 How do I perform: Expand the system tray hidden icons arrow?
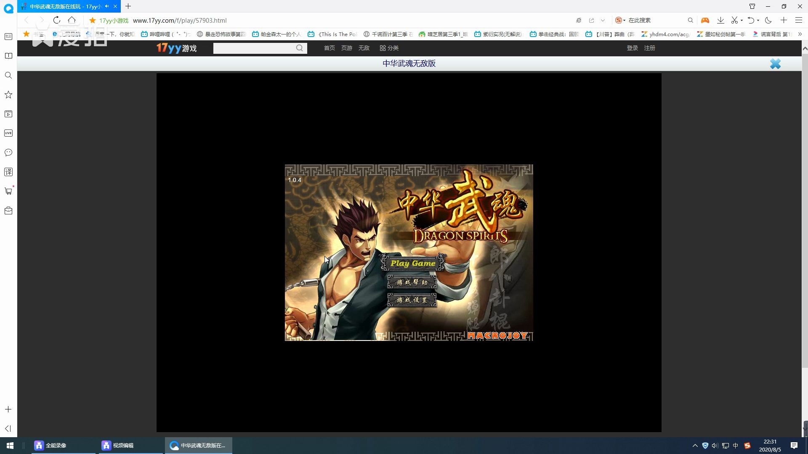click(x=695, y=445)
